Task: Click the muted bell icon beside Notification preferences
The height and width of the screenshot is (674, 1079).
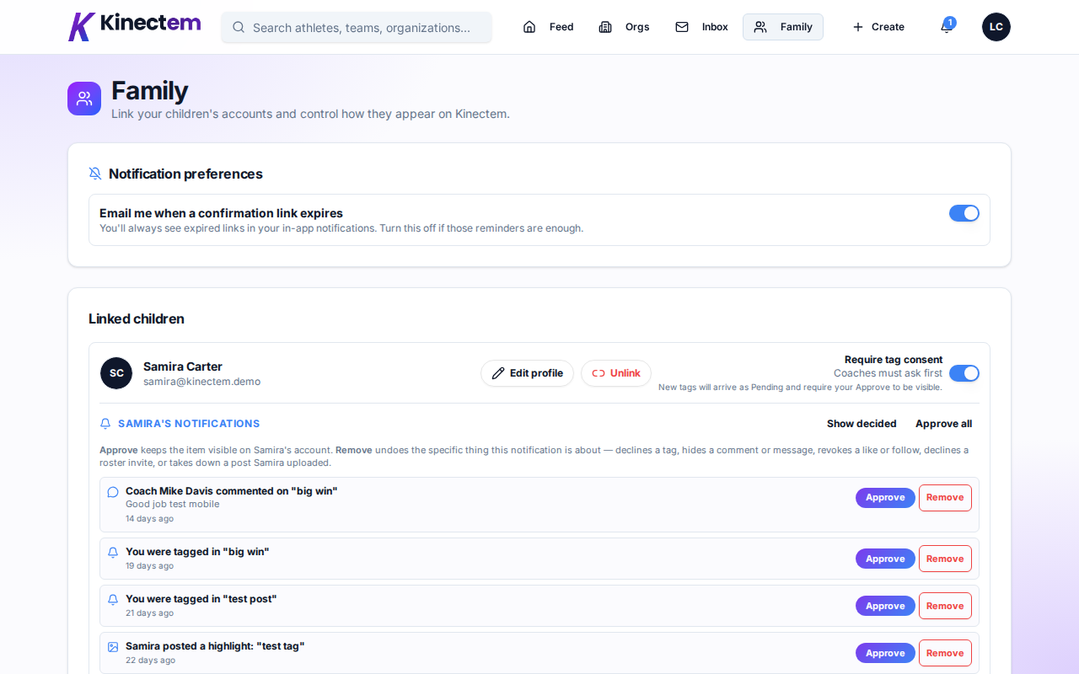Action: [95, 174]
